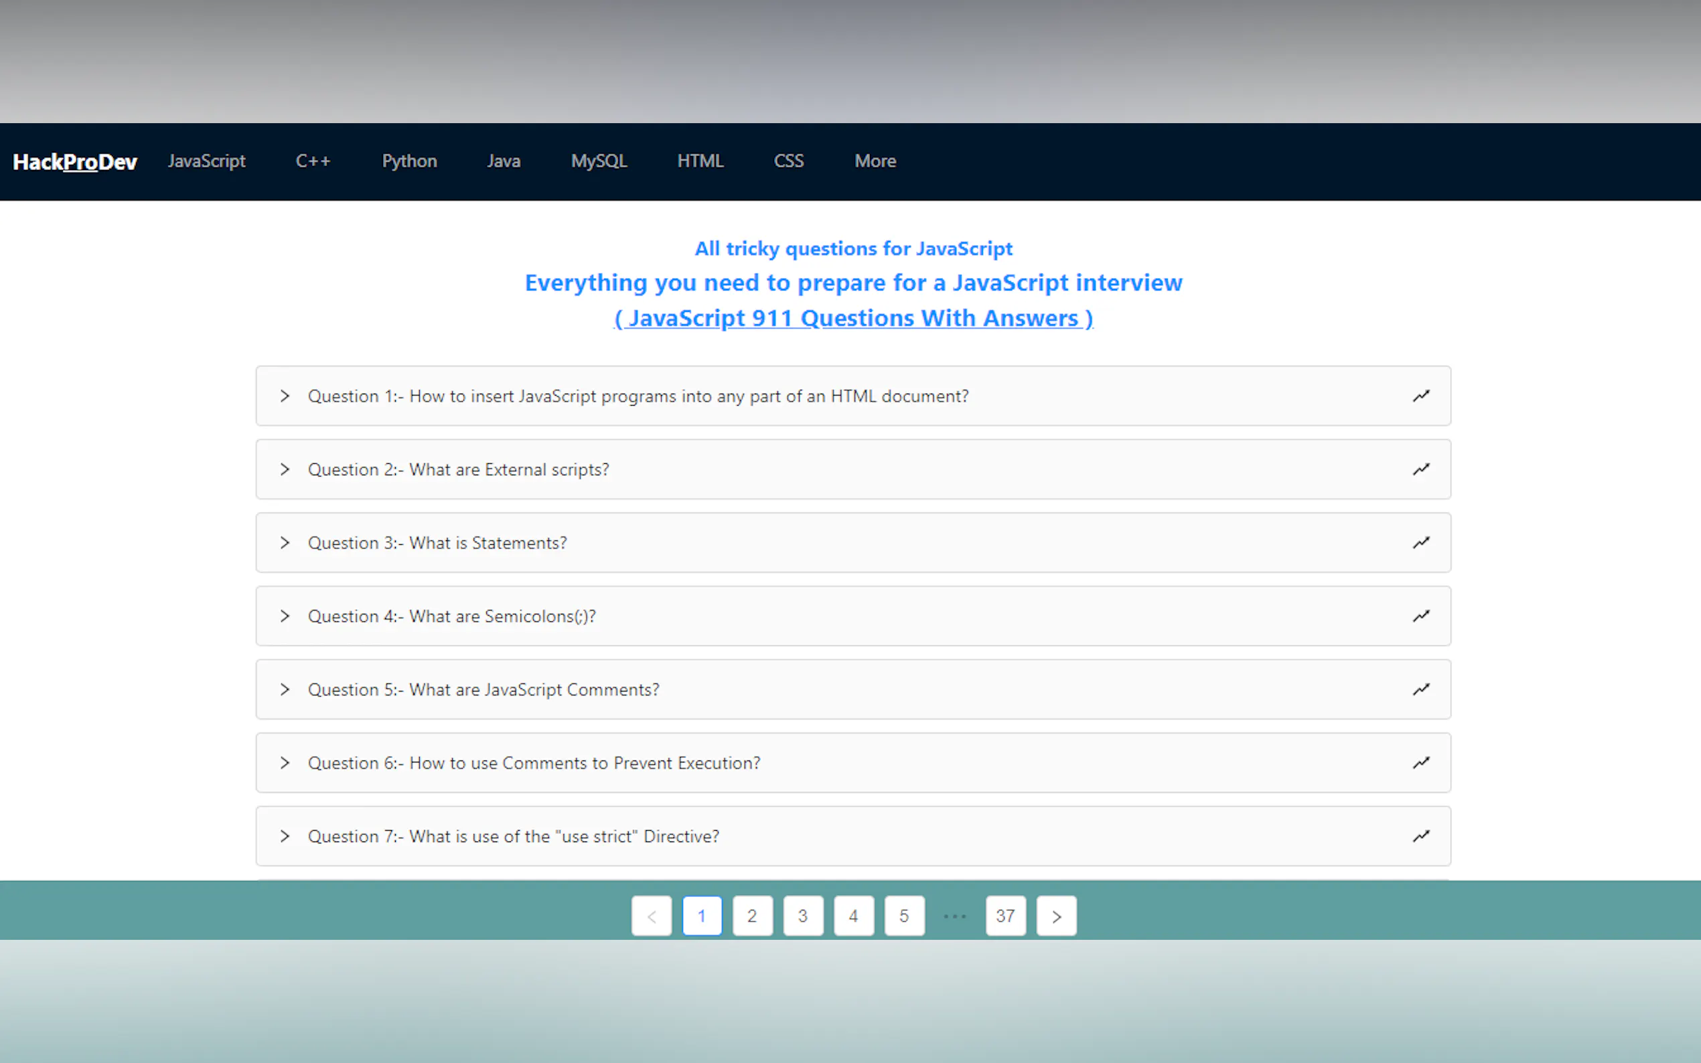Viewport: 1701px width, 1063px height.
Task: Click heading 'All tricky questions for JavaScript'
Action: 854,249
